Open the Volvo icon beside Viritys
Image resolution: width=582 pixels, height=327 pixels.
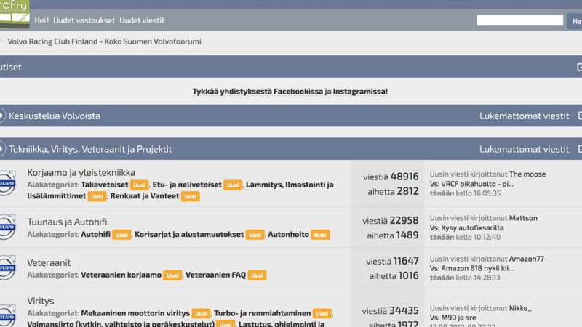[8, 315]
